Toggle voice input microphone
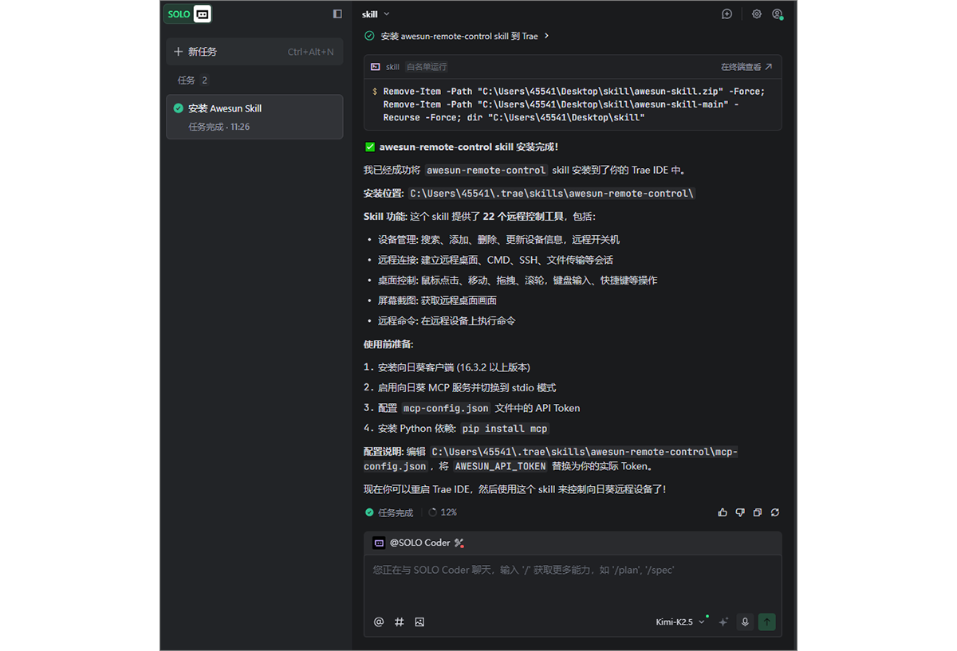The image size is (957, 651). 745,622
